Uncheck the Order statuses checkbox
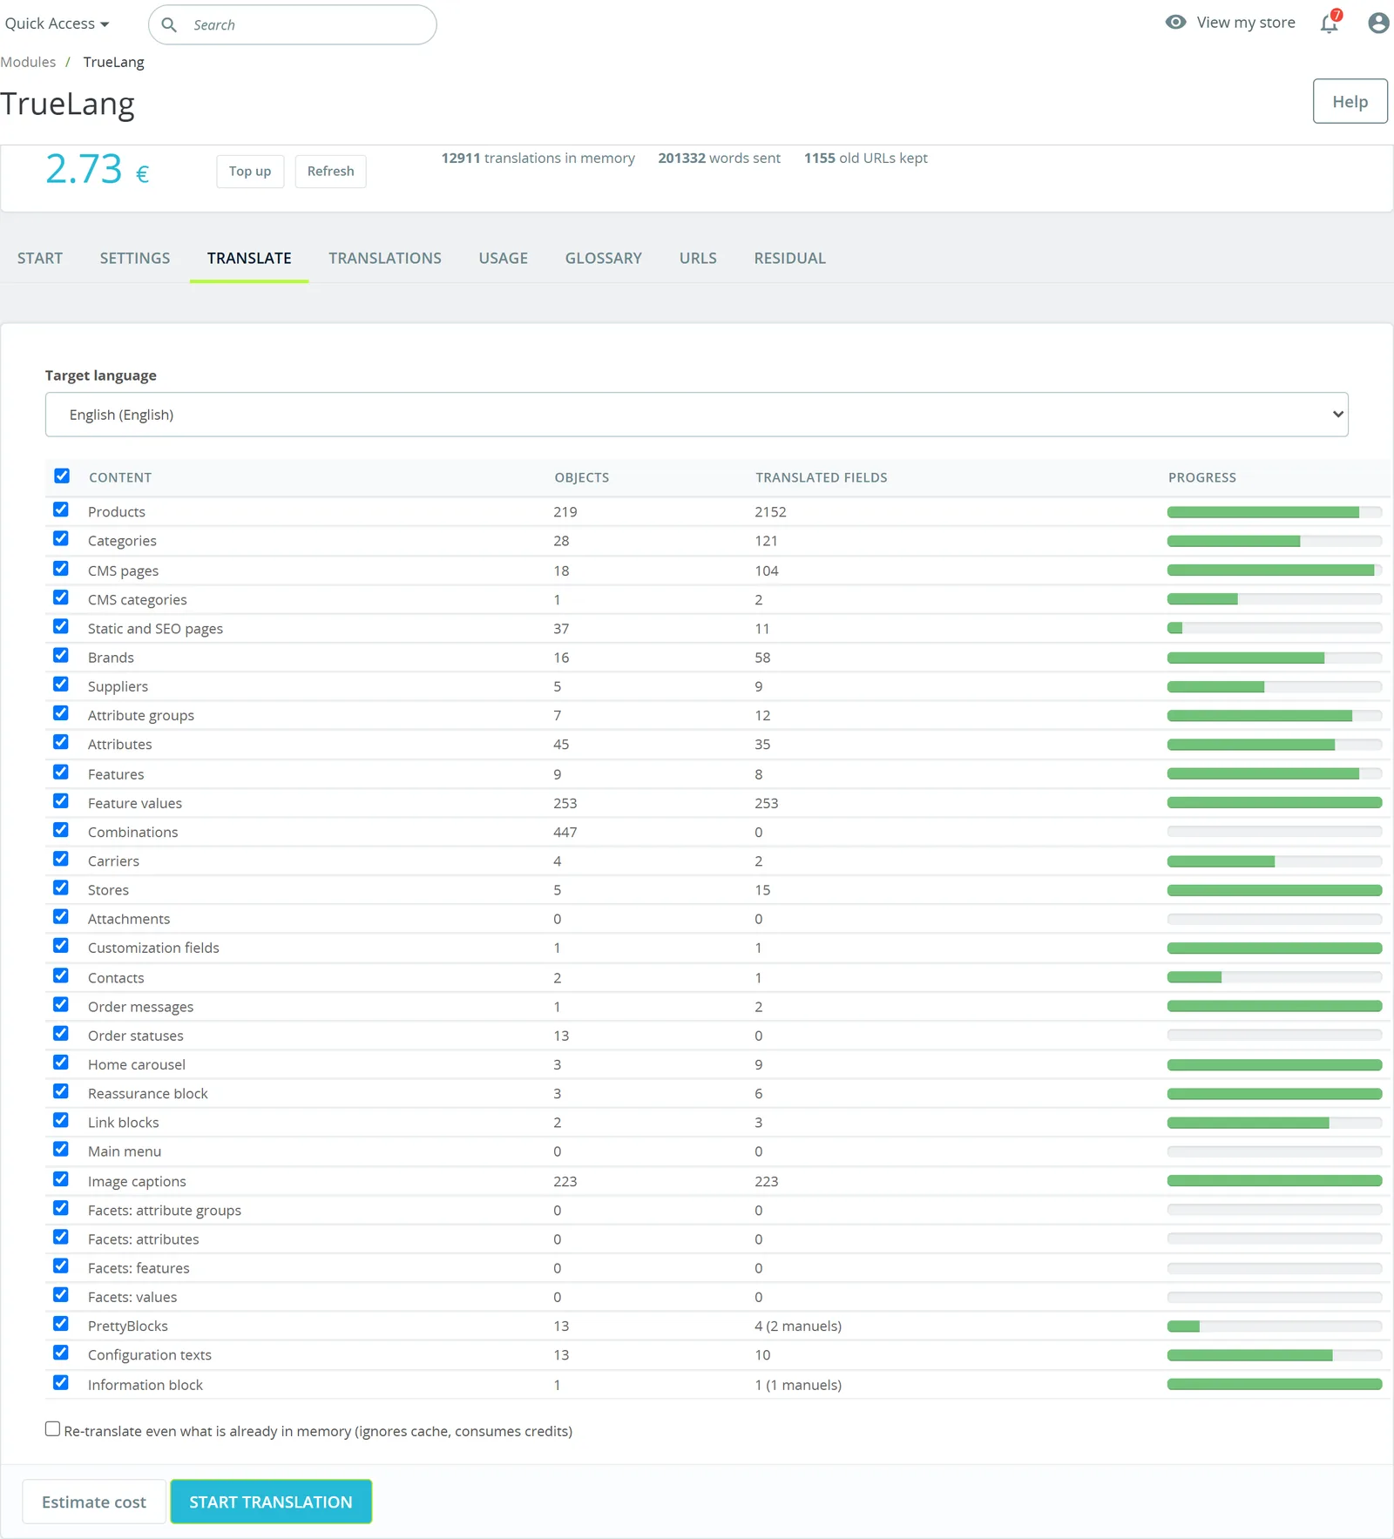Viewport: 1394px width, 1539px height. [x=61, y=1033]
